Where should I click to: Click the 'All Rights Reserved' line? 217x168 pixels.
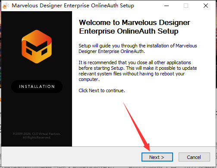pos(37,137)
